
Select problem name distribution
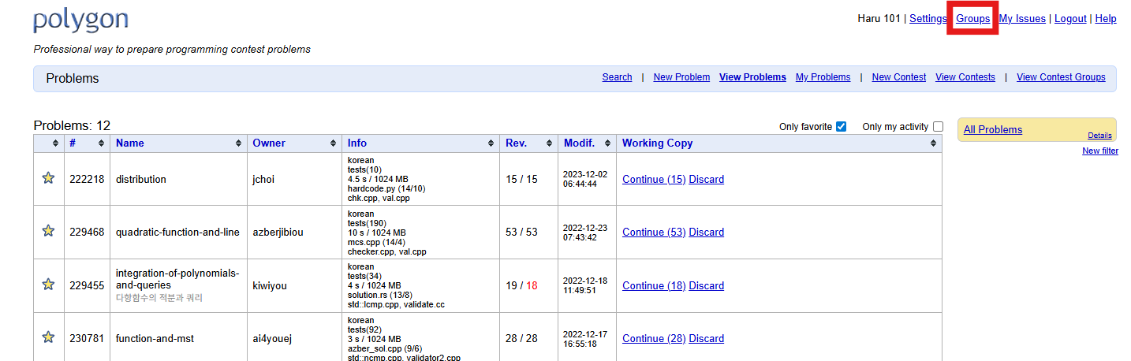pos(141,179)
